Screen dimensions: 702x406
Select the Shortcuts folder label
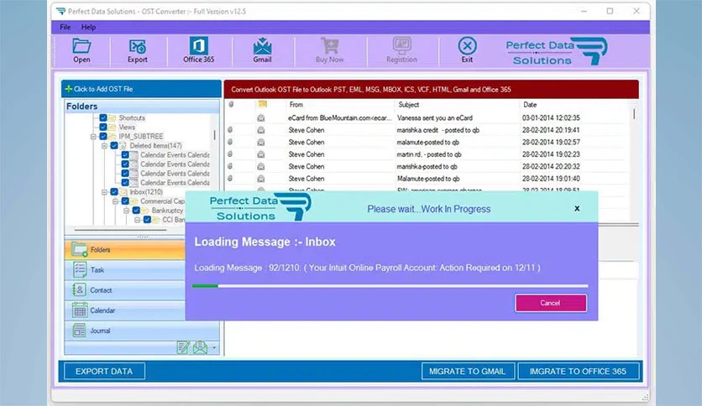(x=132, y=118)
